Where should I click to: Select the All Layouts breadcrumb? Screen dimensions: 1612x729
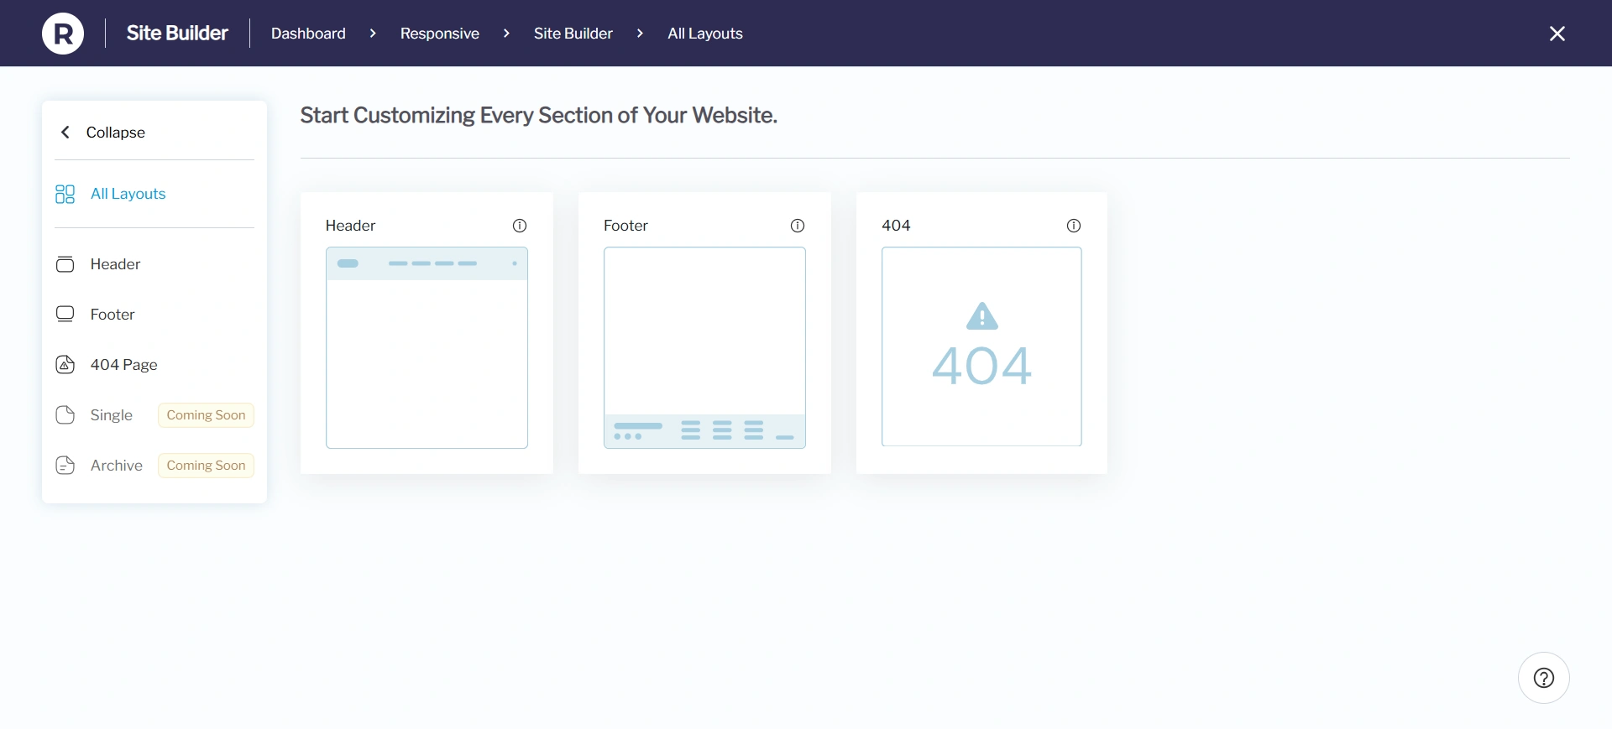[704, 34]
